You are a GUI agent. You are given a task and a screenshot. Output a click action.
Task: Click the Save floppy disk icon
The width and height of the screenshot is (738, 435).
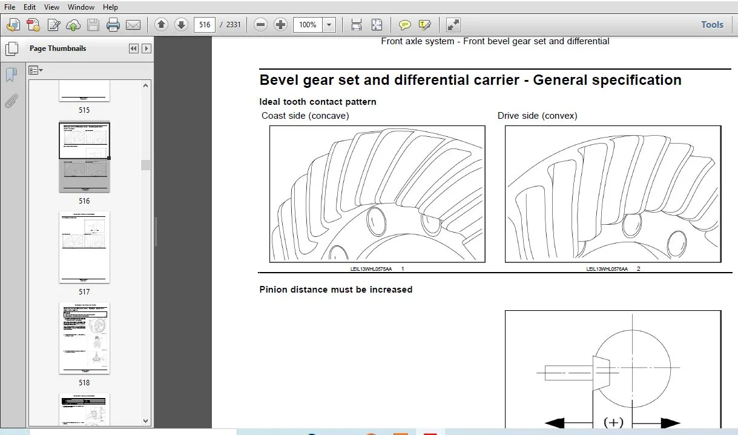coord(93,25)
